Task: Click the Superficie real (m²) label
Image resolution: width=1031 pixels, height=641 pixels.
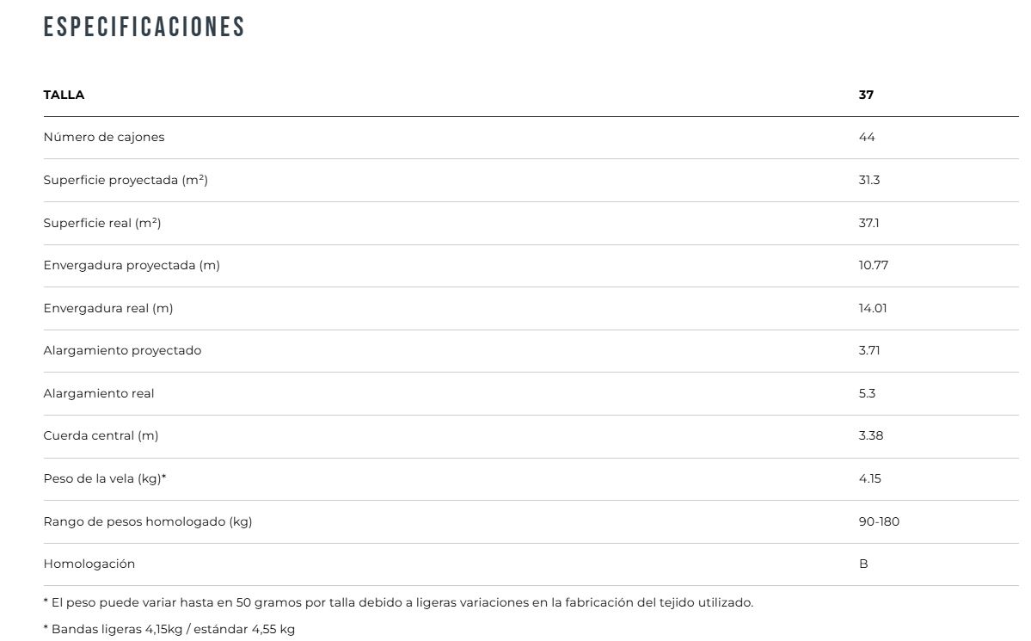Action: point(102,223)
